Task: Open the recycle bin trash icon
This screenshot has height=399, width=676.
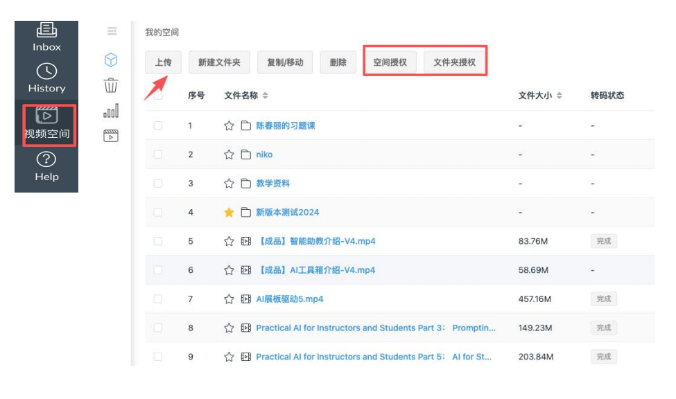Action: tap(111, 86)
